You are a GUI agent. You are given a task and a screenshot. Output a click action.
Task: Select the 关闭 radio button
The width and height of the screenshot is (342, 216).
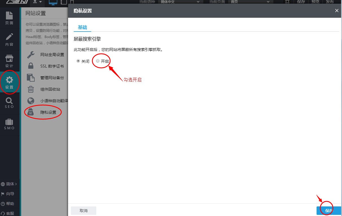coord(78,61)
